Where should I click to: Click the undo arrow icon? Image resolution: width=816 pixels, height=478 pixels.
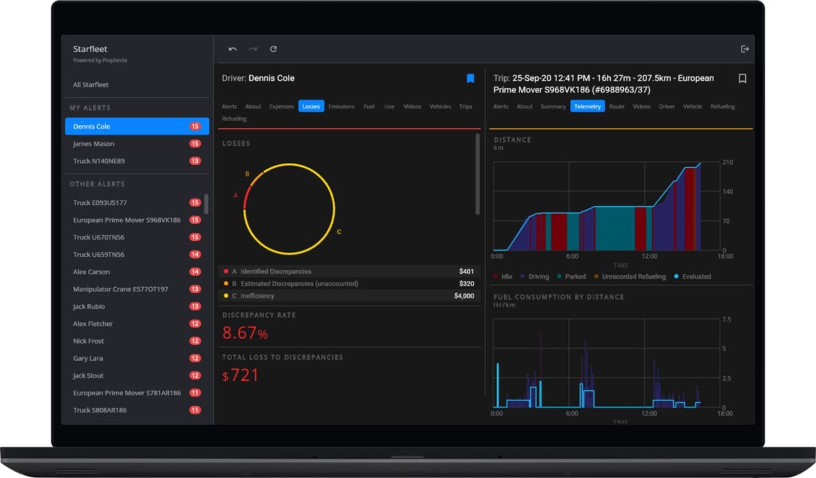tap(233, 49)
